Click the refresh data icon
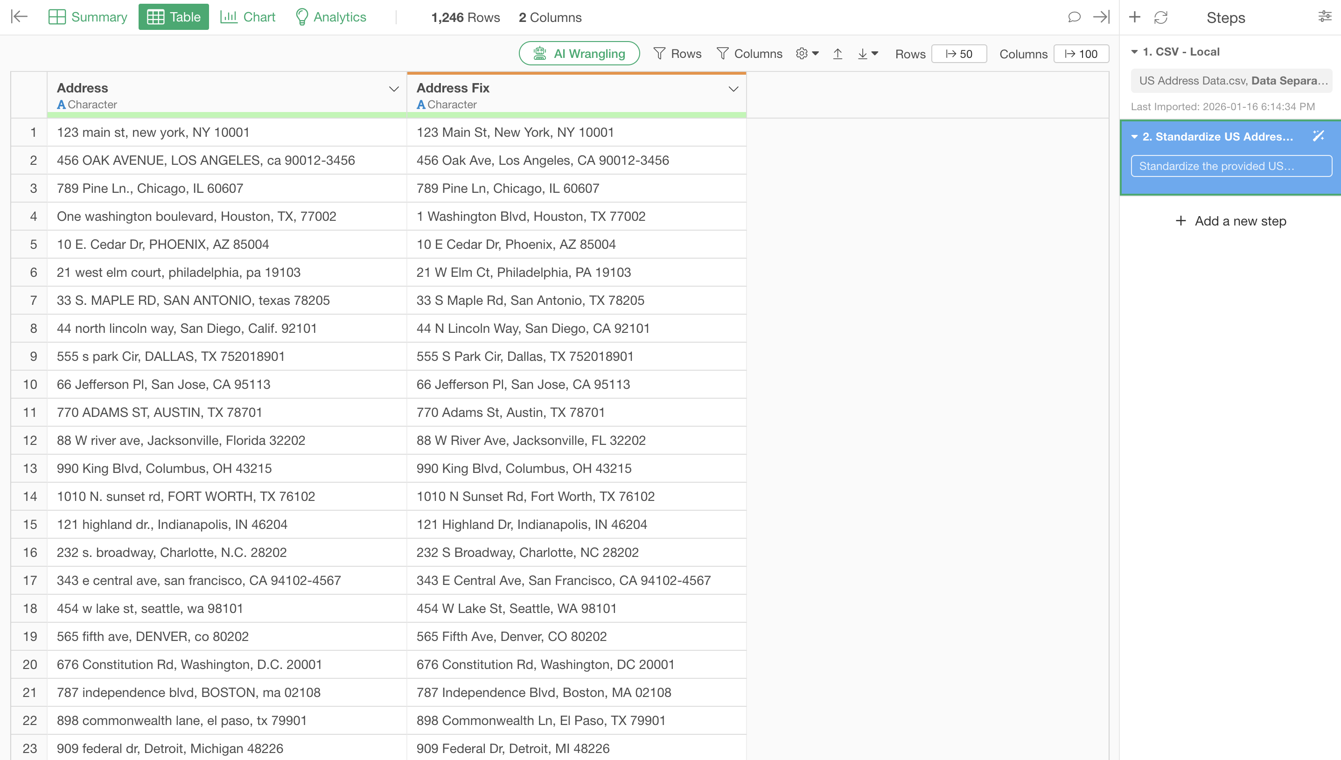The image size is (1341, 760). tap(1160, 17)
